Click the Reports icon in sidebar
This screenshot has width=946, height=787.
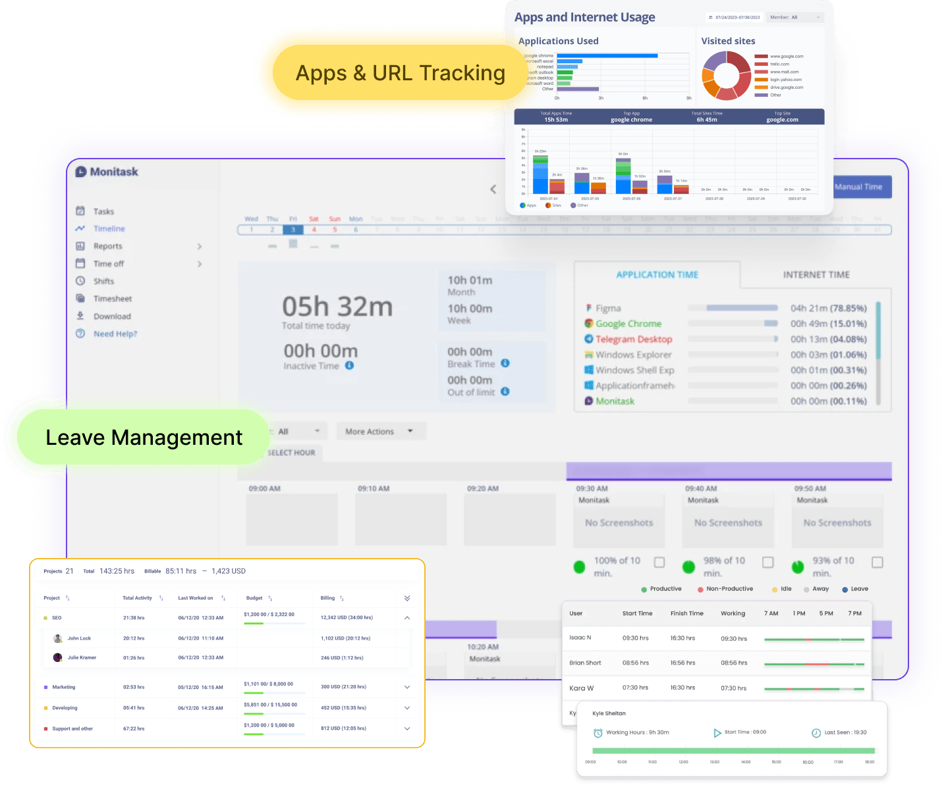[x=80, y=246]
